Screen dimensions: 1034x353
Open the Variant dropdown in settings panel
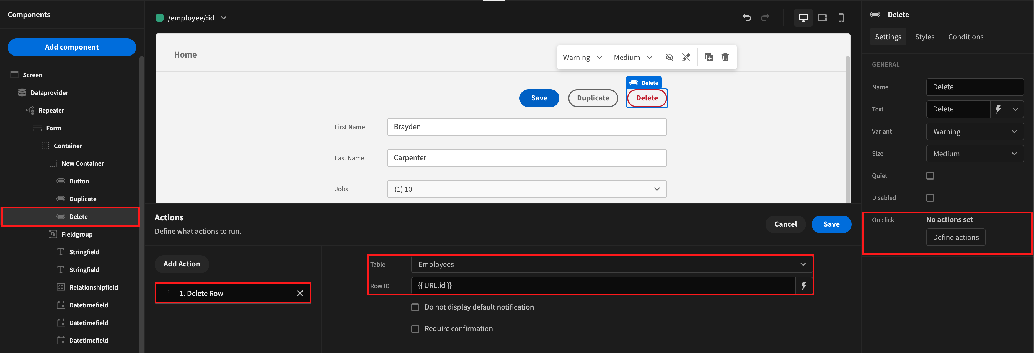click(974, 132)
